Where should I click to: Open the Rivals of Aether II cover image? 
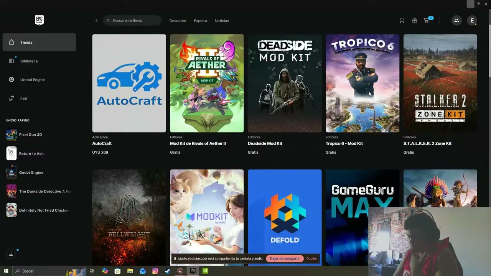[x=207, y=83]
